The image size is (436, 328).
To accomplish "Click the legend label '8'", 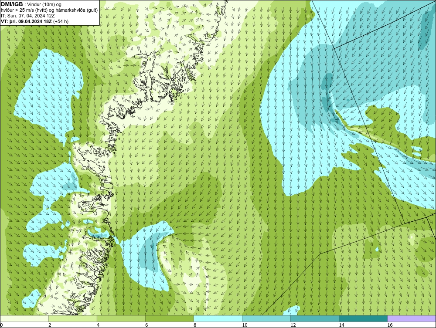I will coord(195,325).
